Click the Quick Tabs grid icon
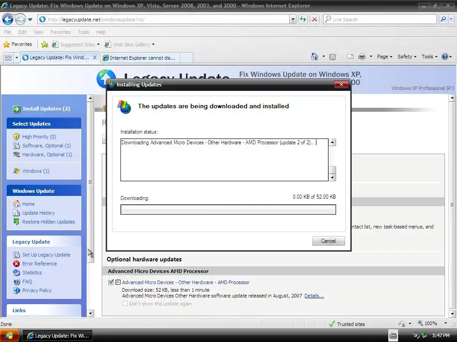This screenshot has width=457, height=342. [8, 57]
